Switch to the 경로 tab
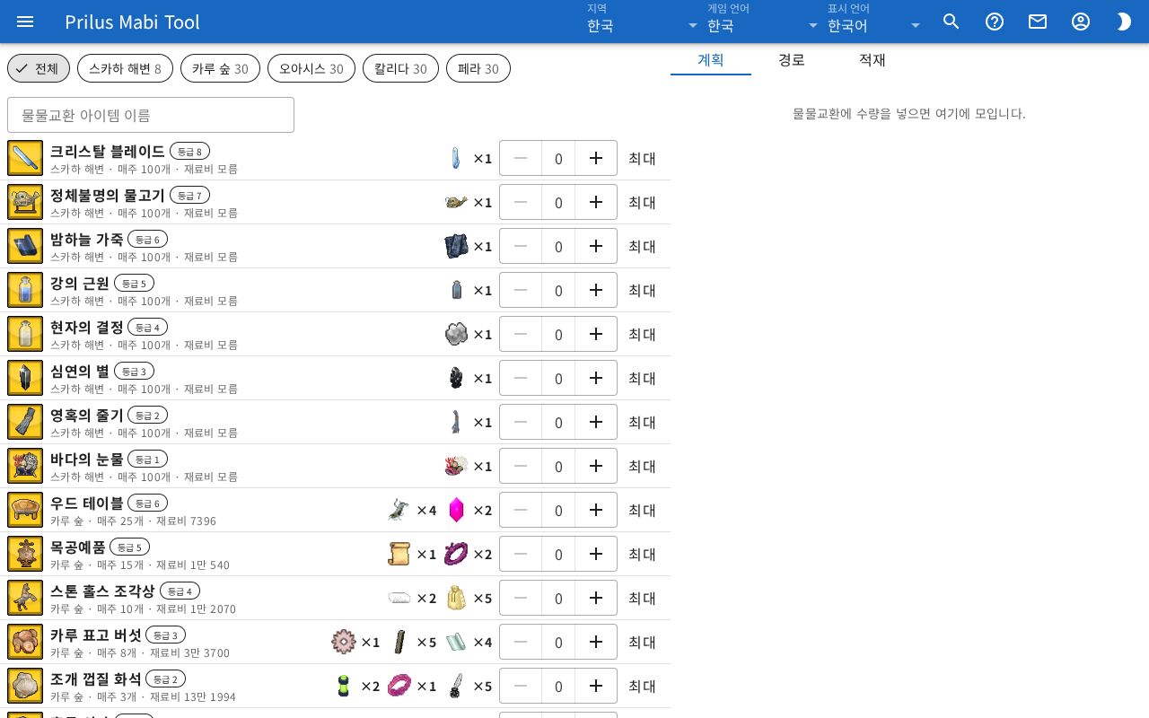 (x=792, y=59)
